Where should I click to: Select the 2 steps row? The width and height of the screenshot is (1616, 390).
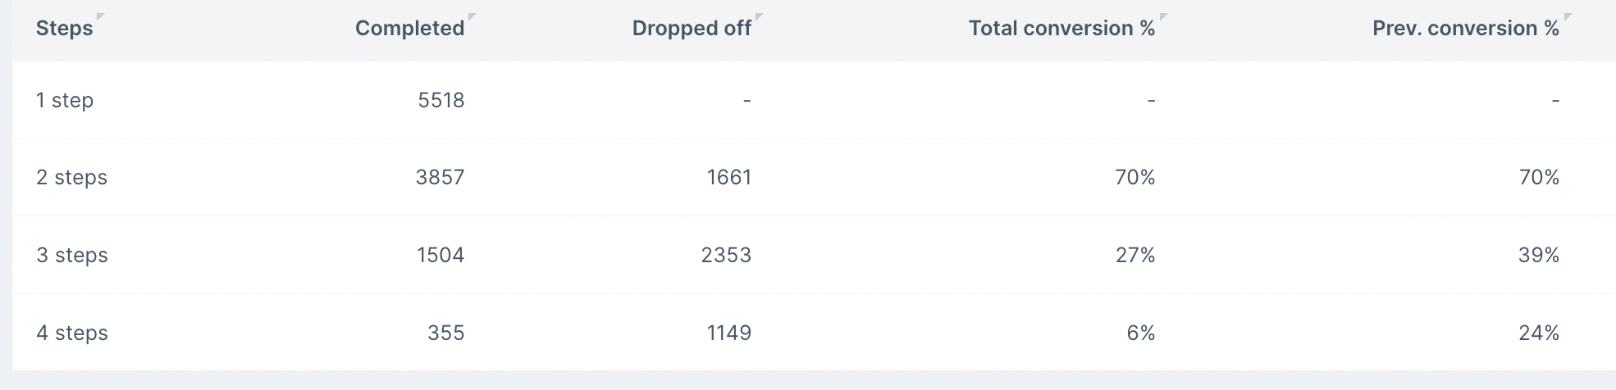click(x=814, y=177)
